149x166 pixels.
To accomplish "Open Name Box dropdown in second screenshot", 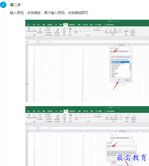I will coord(35,128).
